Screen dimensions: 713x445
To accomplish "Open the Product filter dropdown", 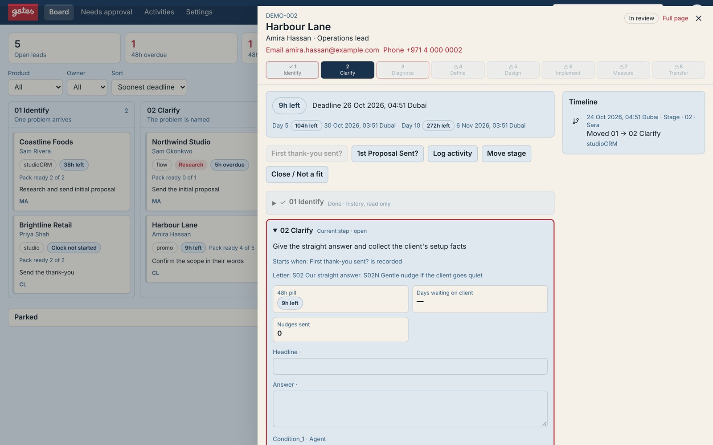I will point(35,87).
